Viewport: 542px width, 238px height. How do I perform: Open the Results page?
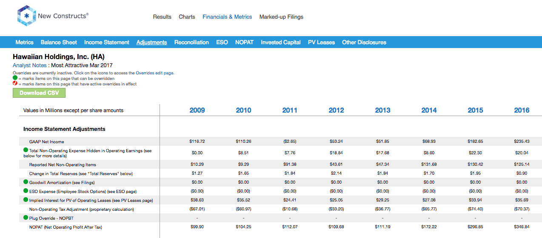(162, 17)
